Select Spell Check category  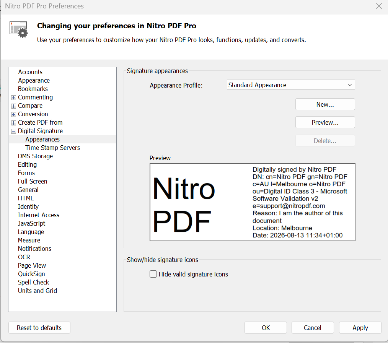tap(33, 282)
